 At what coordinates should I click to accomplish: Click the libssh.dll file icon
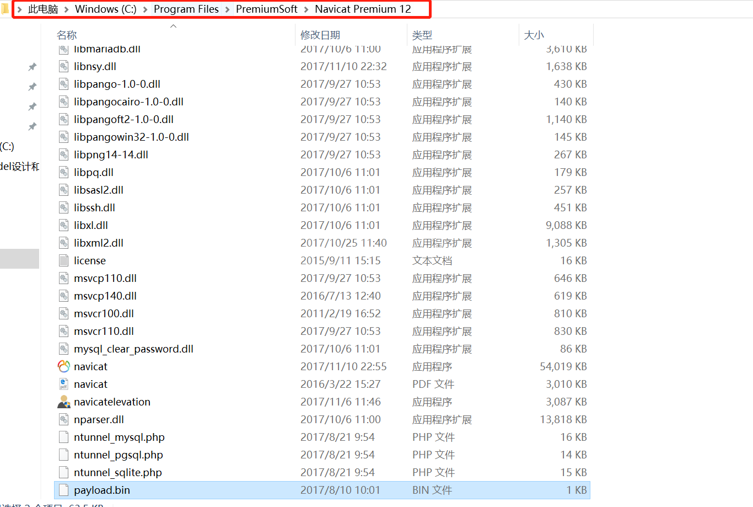tap(64, 207)
